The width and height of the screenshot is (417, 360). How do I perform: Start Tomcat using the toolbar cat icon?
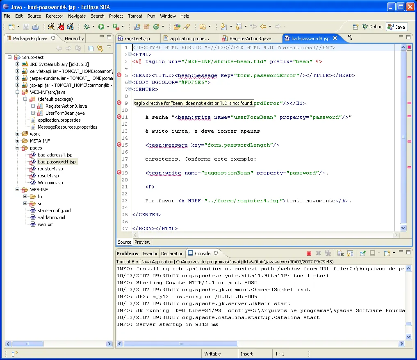click(51, 27)
